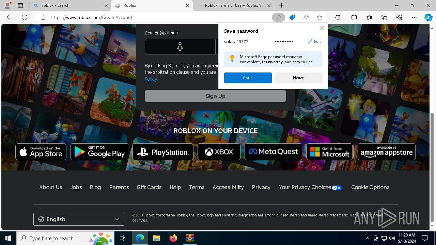
Task: Open the Copilot icon in the toolbar
Action: pos(428,17)
